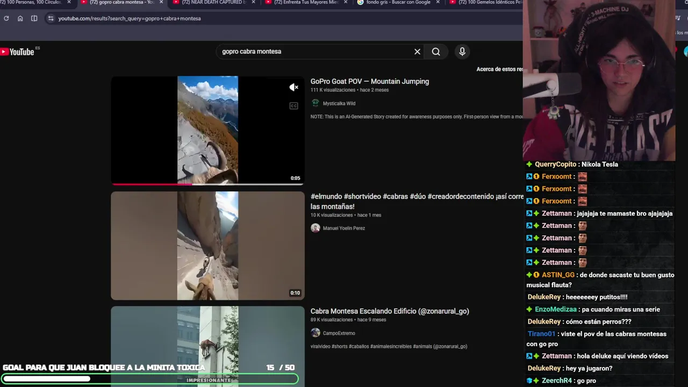Play the goat climbing building thumbnail

click(x=207, y=347)
